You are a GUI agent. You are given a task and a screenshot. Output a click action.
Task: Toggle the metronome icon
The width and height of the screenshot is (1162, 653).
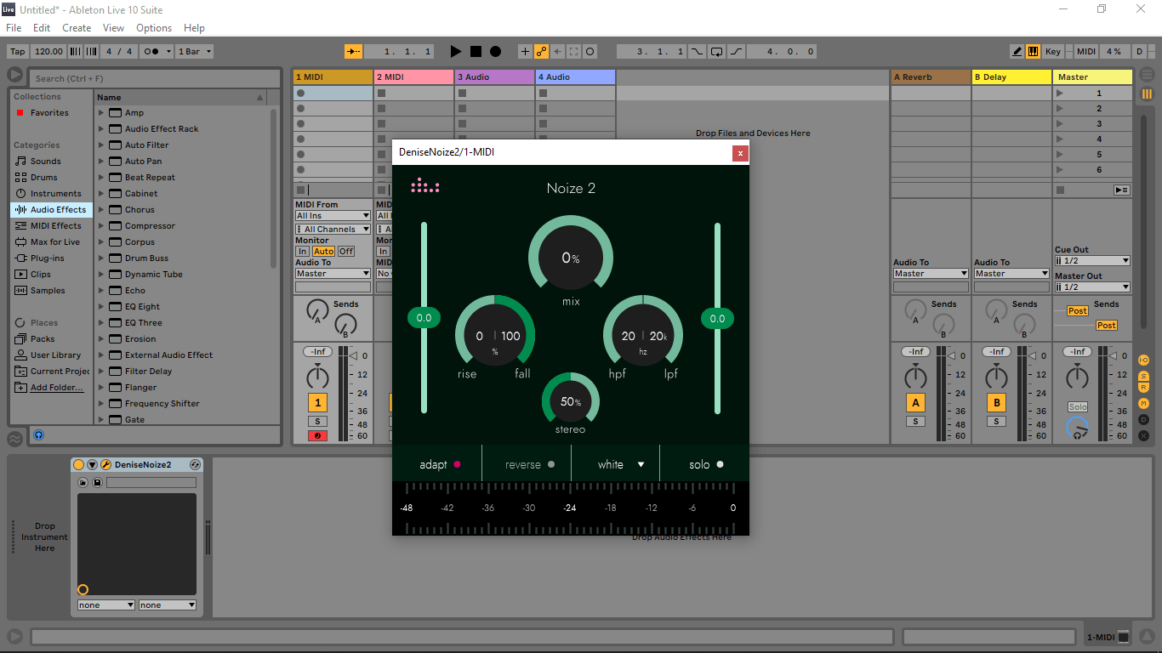click(x=151, y=52)
